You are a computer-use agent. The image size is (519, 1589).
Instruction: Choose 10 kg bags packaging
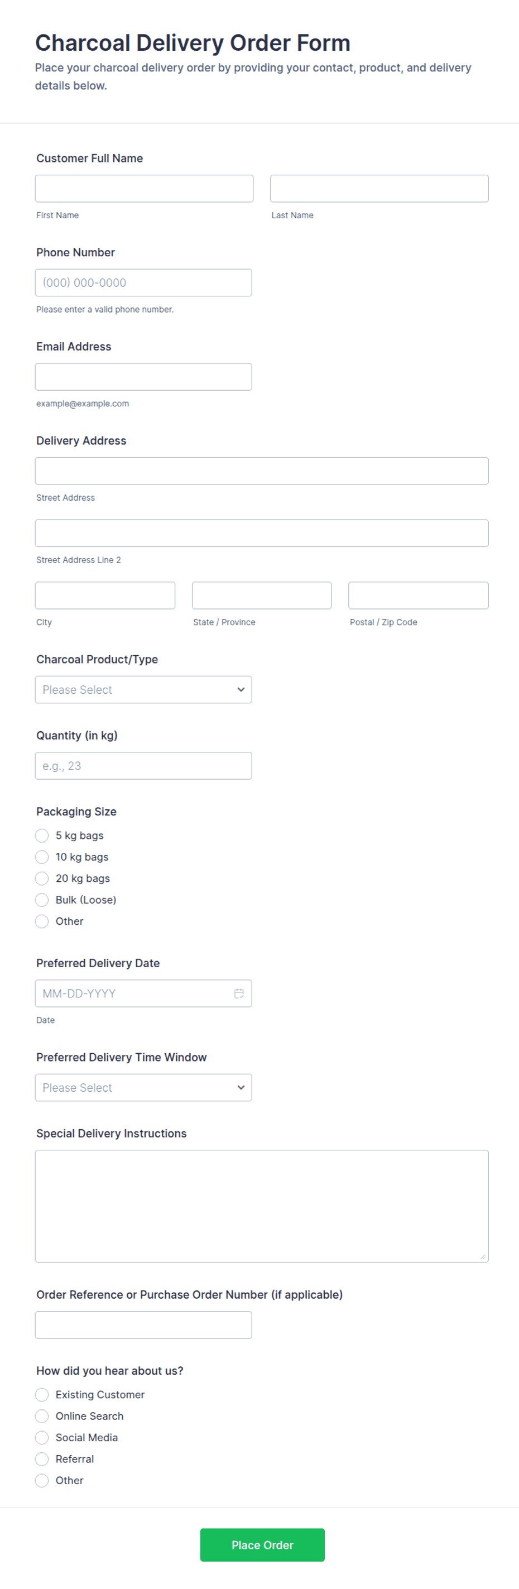[42, 857]
